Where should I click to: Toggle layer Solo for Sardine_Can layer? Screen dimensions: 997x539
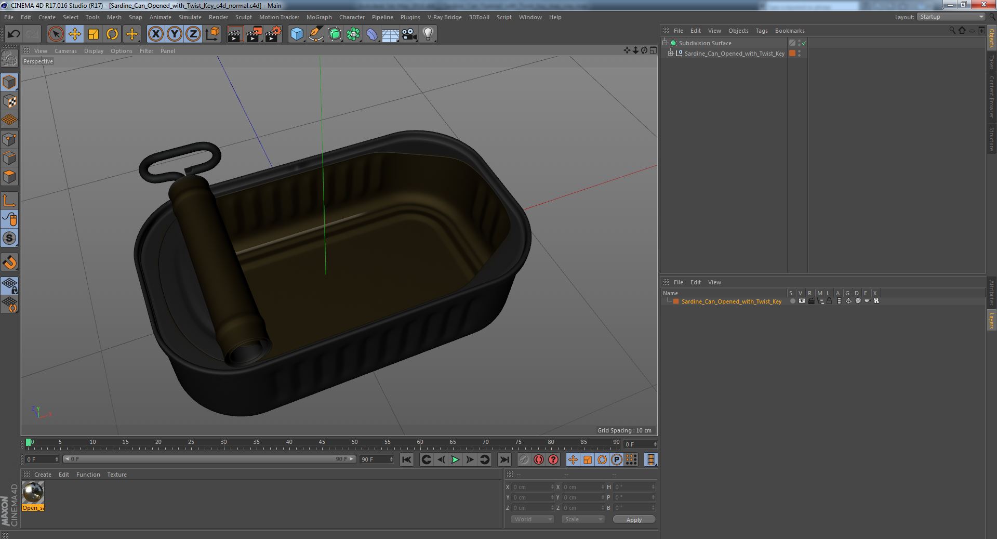(792, 301)
